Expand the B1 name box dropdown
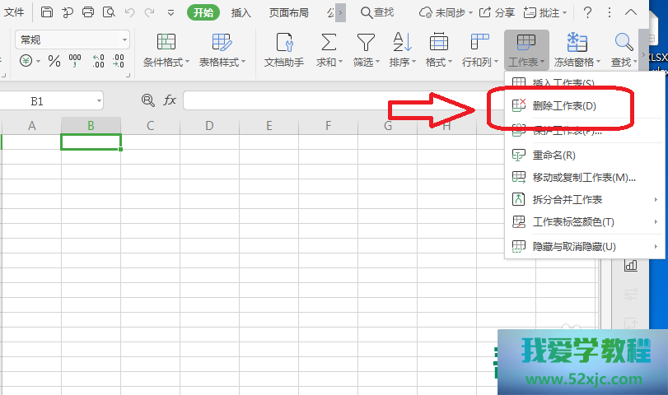The height and width of the screenshot is (395, 668). (99, 100)
